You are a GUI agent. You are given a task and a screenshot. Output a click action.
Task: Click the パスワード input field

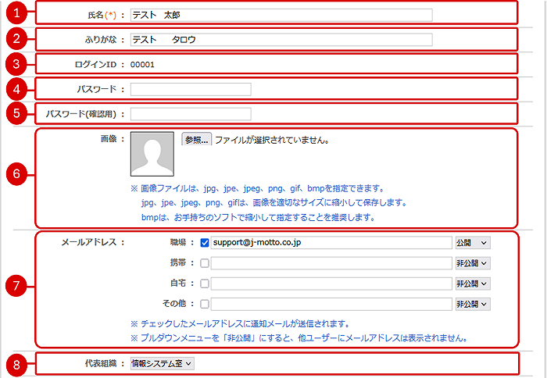coord(191,89)
